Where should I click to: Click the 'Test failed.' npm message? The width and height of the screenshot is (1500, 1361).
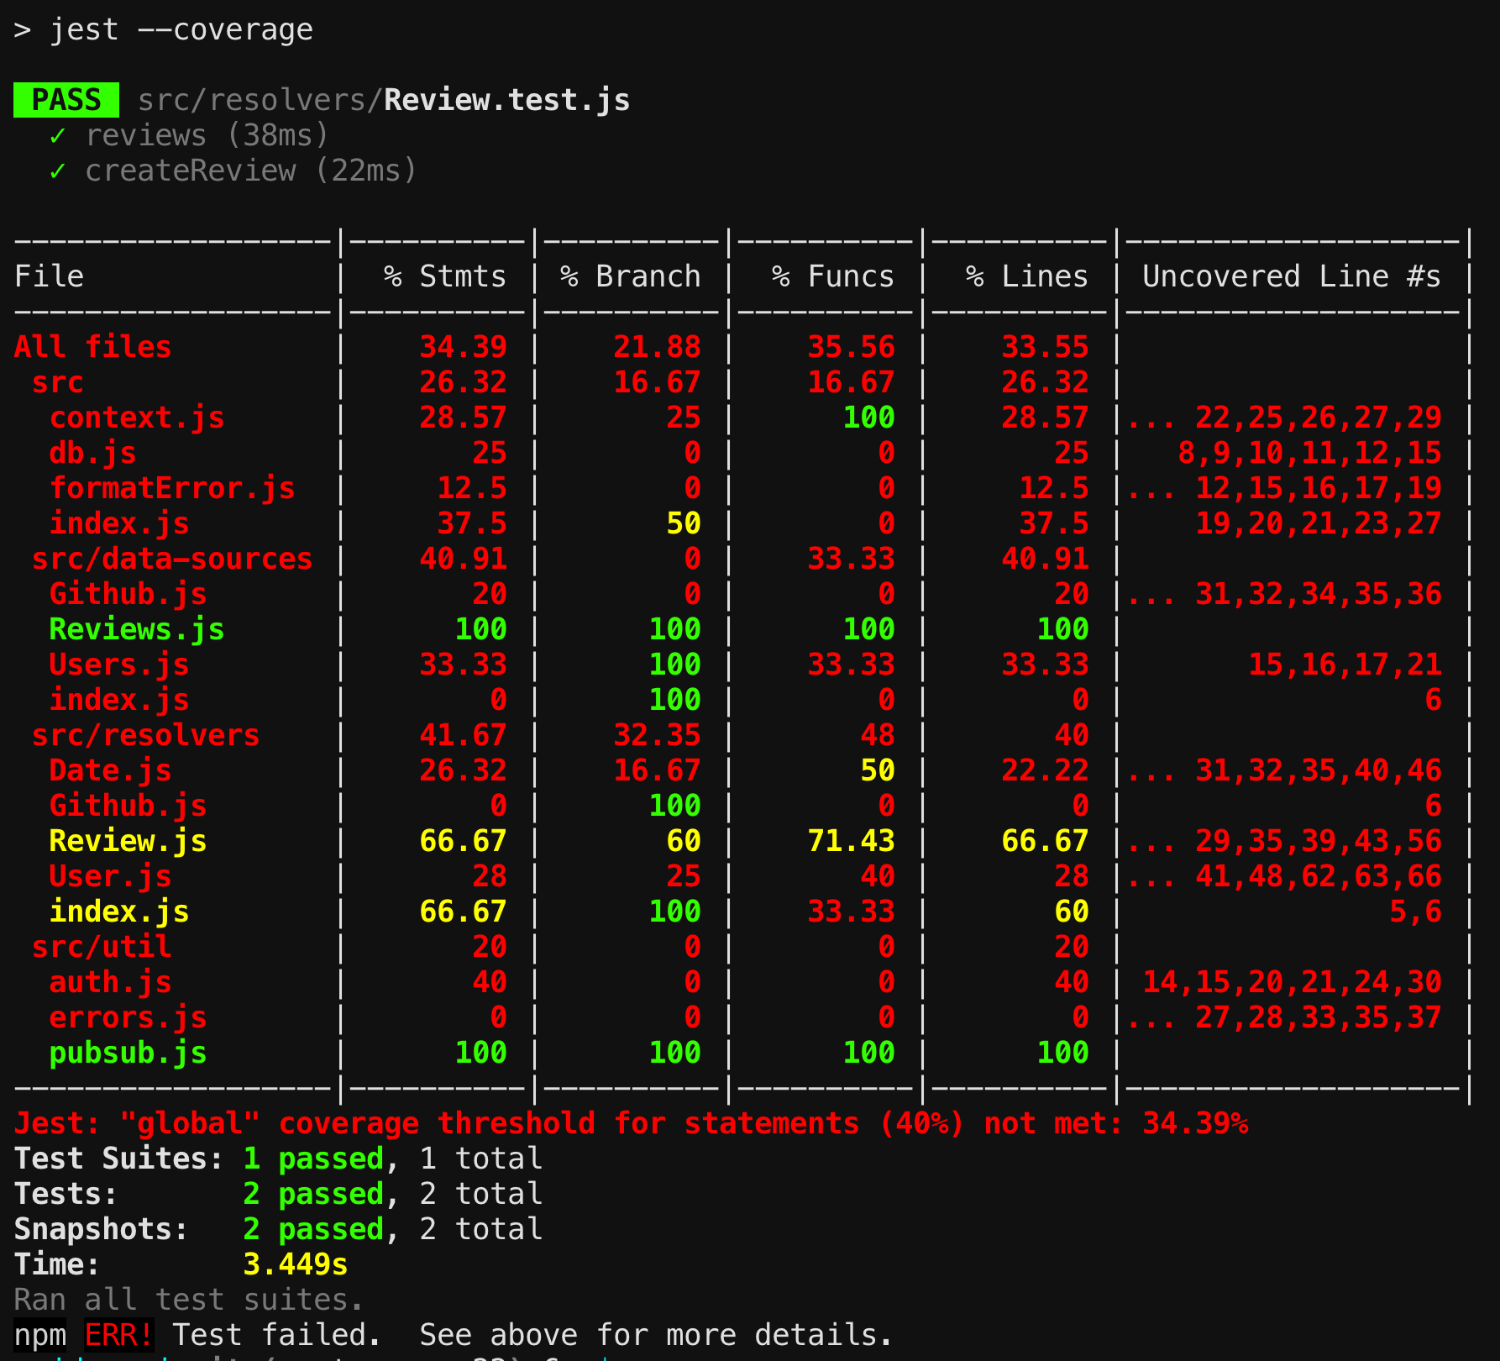click(277, 1335)
